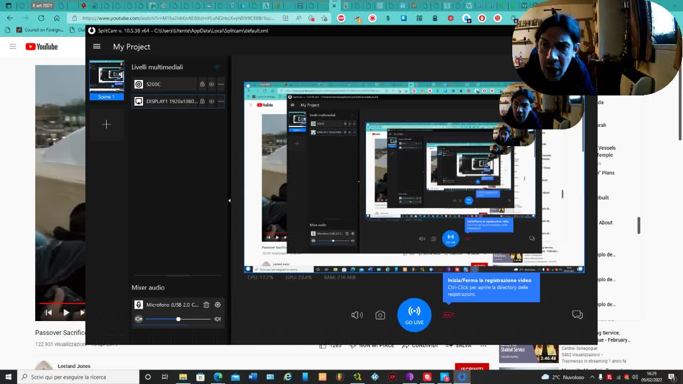Save video with SALVA button
Screen dimensions: 683x384
click(459, 346)
